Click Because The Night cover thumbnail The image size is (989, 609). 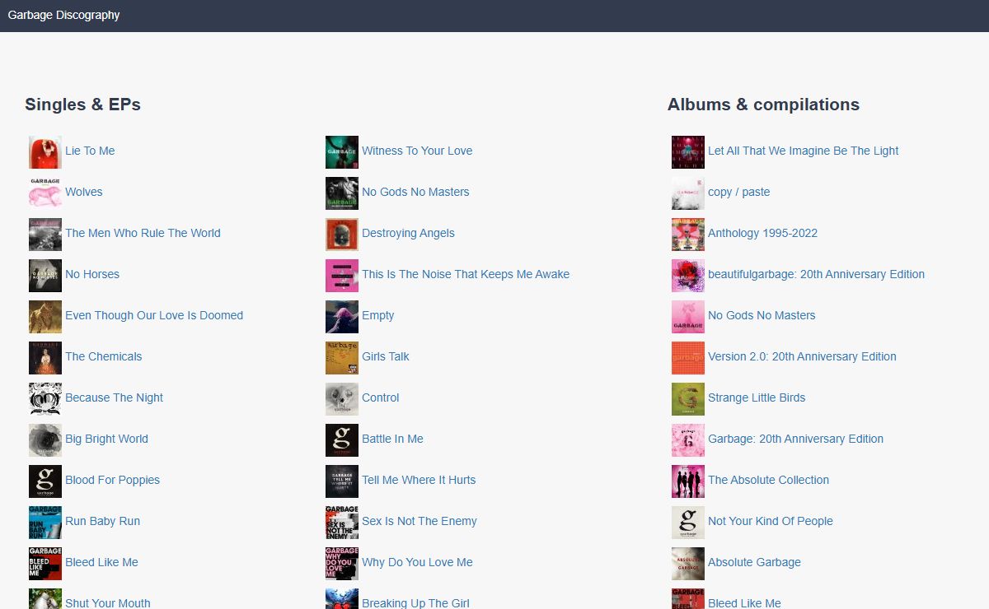45,399
